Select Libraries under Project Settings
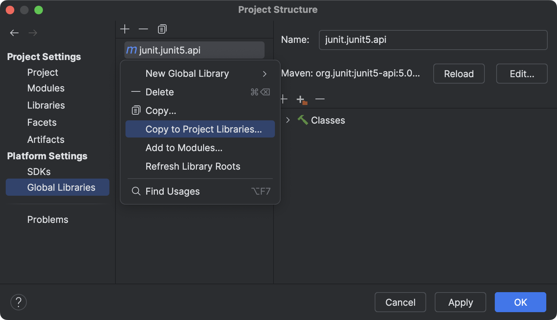This screenshot has height=320, width=557. tap(46, 105)
